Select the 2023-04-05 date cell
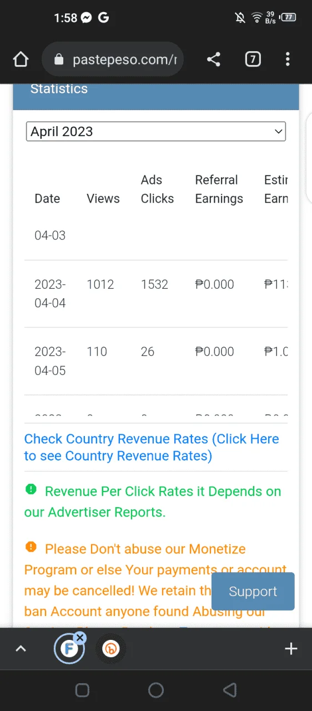The image size is (312, 711). (x=50, y=361)
